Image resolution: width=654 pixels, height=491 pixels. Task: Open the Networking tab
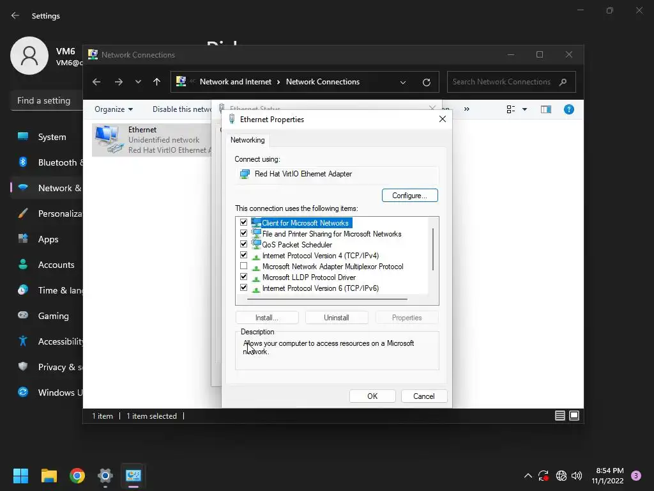(248, 140)
